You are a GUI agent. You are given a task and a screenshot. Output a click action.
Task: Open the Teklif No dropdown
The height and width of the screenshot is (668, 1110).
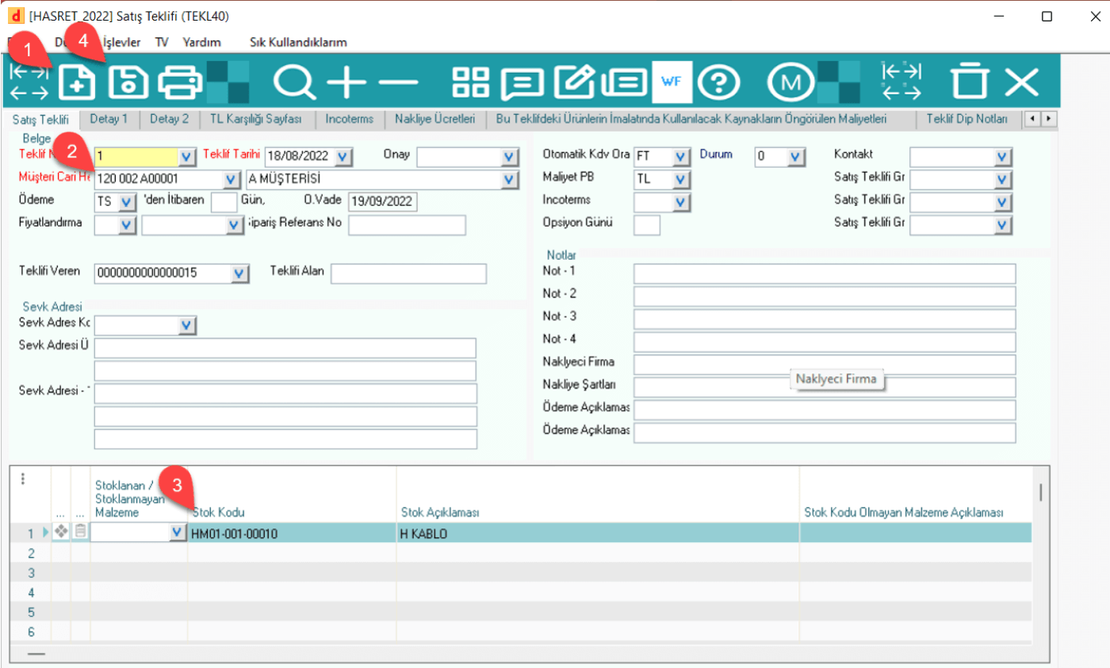pyautogui.click(x=186, y=157)
